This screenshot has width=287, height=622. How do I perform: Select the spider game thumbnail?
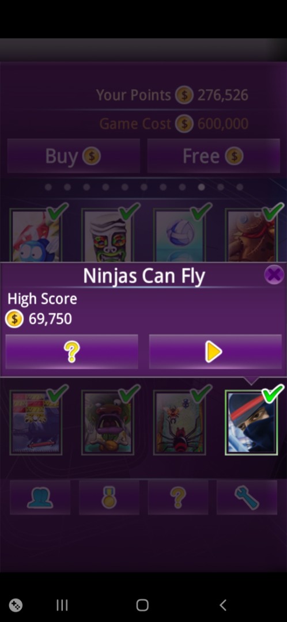pos(179,423)
